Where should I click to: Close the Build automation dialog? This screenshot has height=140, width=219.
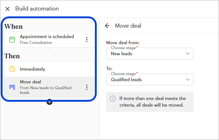coord(7,9)
